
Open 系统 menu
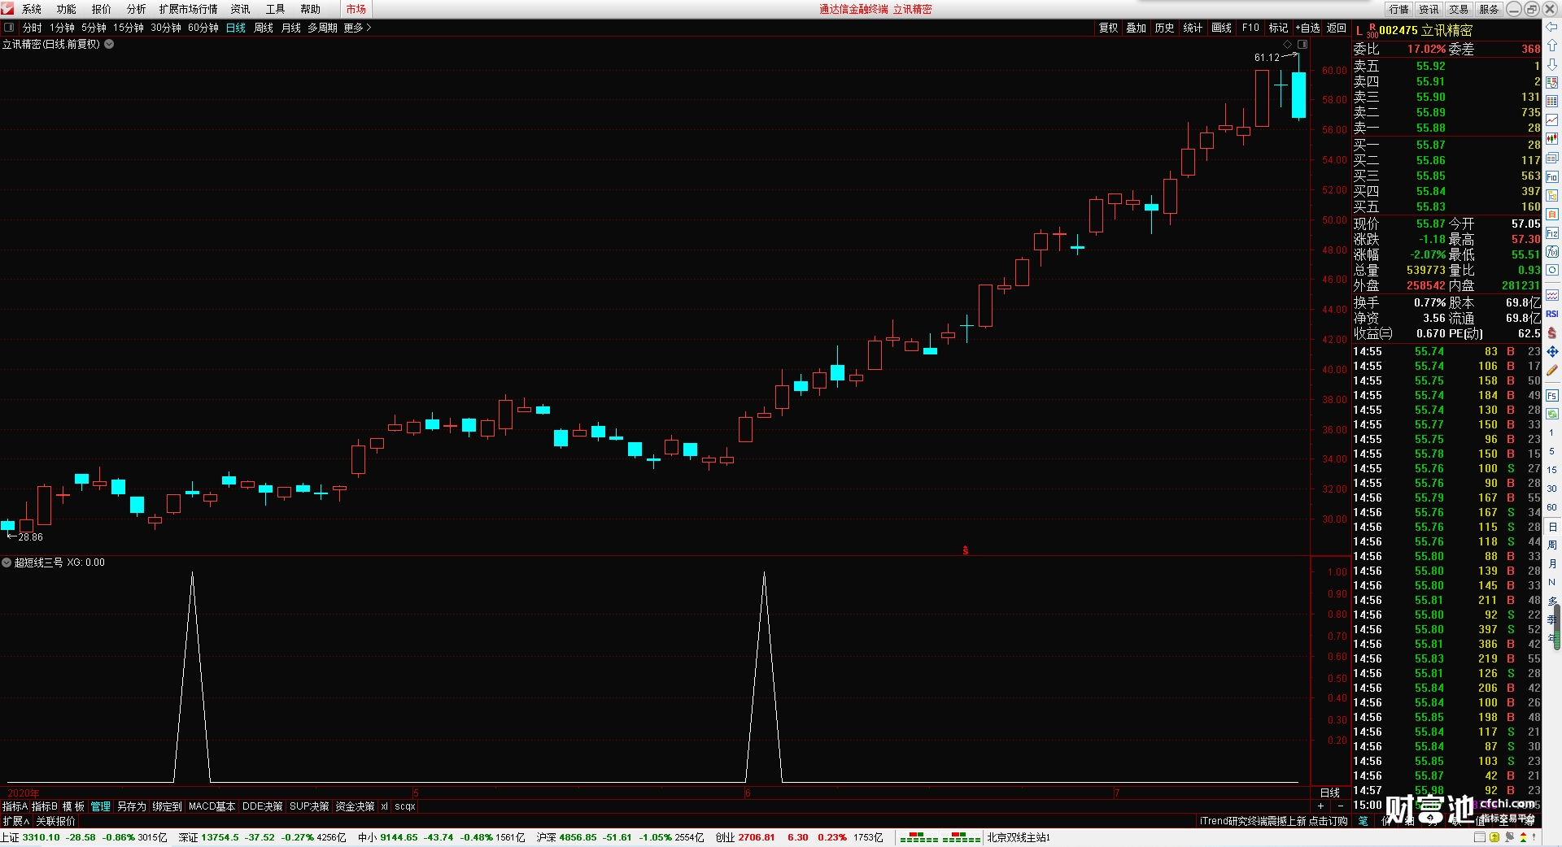pyautogui.click(x=32, y=9)
